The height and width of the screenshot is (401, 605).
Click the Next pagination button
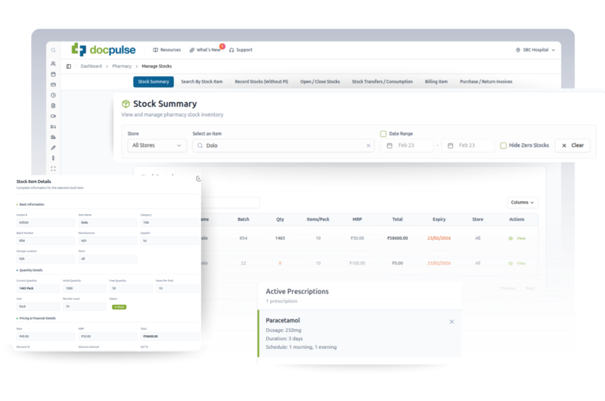[x=530, y=288]
